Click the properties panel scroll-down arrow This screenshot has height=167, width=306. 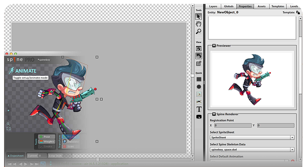pyautogui.click(x=300, y=159)
